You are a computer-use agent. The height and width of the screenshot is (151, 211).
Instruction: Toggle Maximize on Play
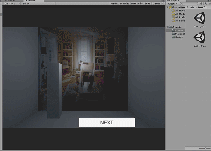point(120,4)
